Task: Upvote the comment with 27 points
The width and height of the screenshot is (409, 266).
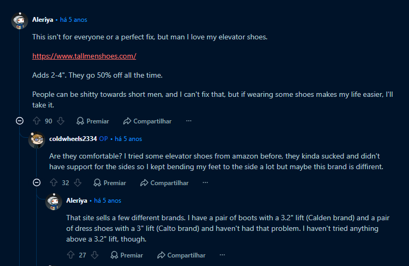Action: click(x=70, y=255)
